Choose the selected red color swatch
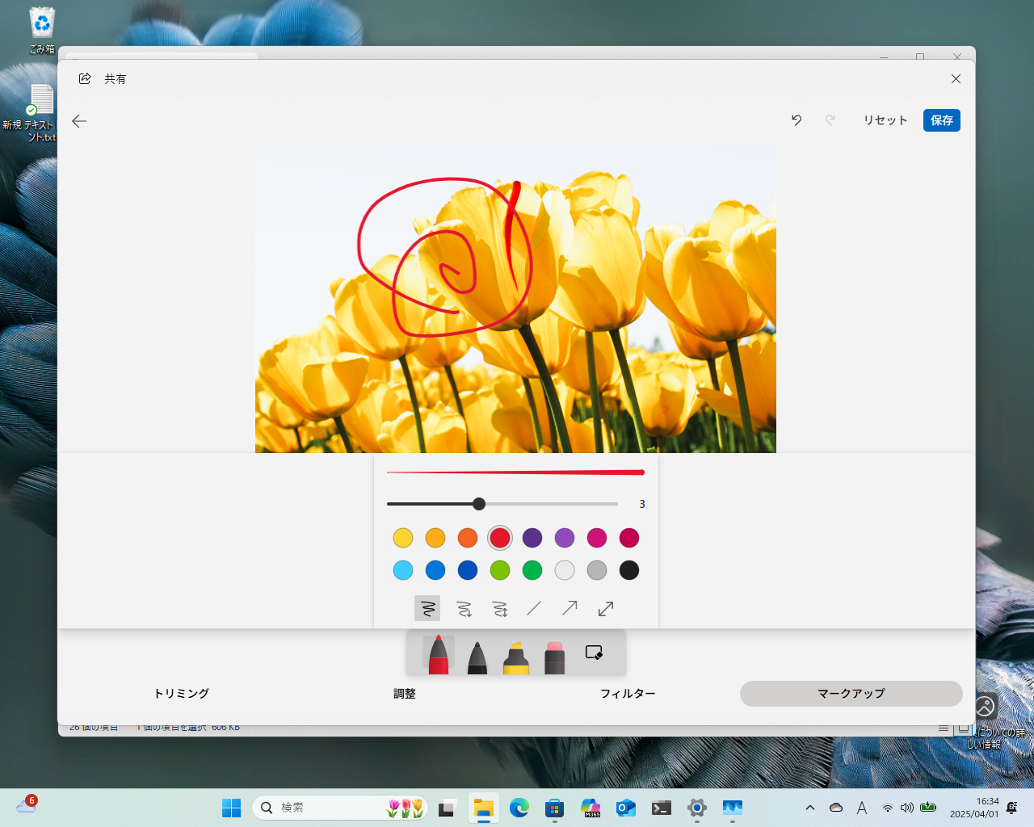This screenshot has height=827, width=1034. (500, 538)
